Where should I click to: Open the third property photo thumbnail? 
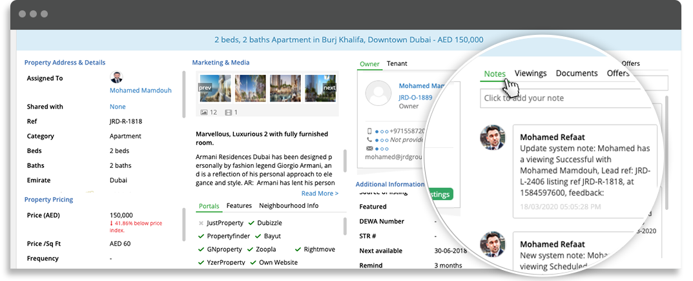tap(285, 88)
